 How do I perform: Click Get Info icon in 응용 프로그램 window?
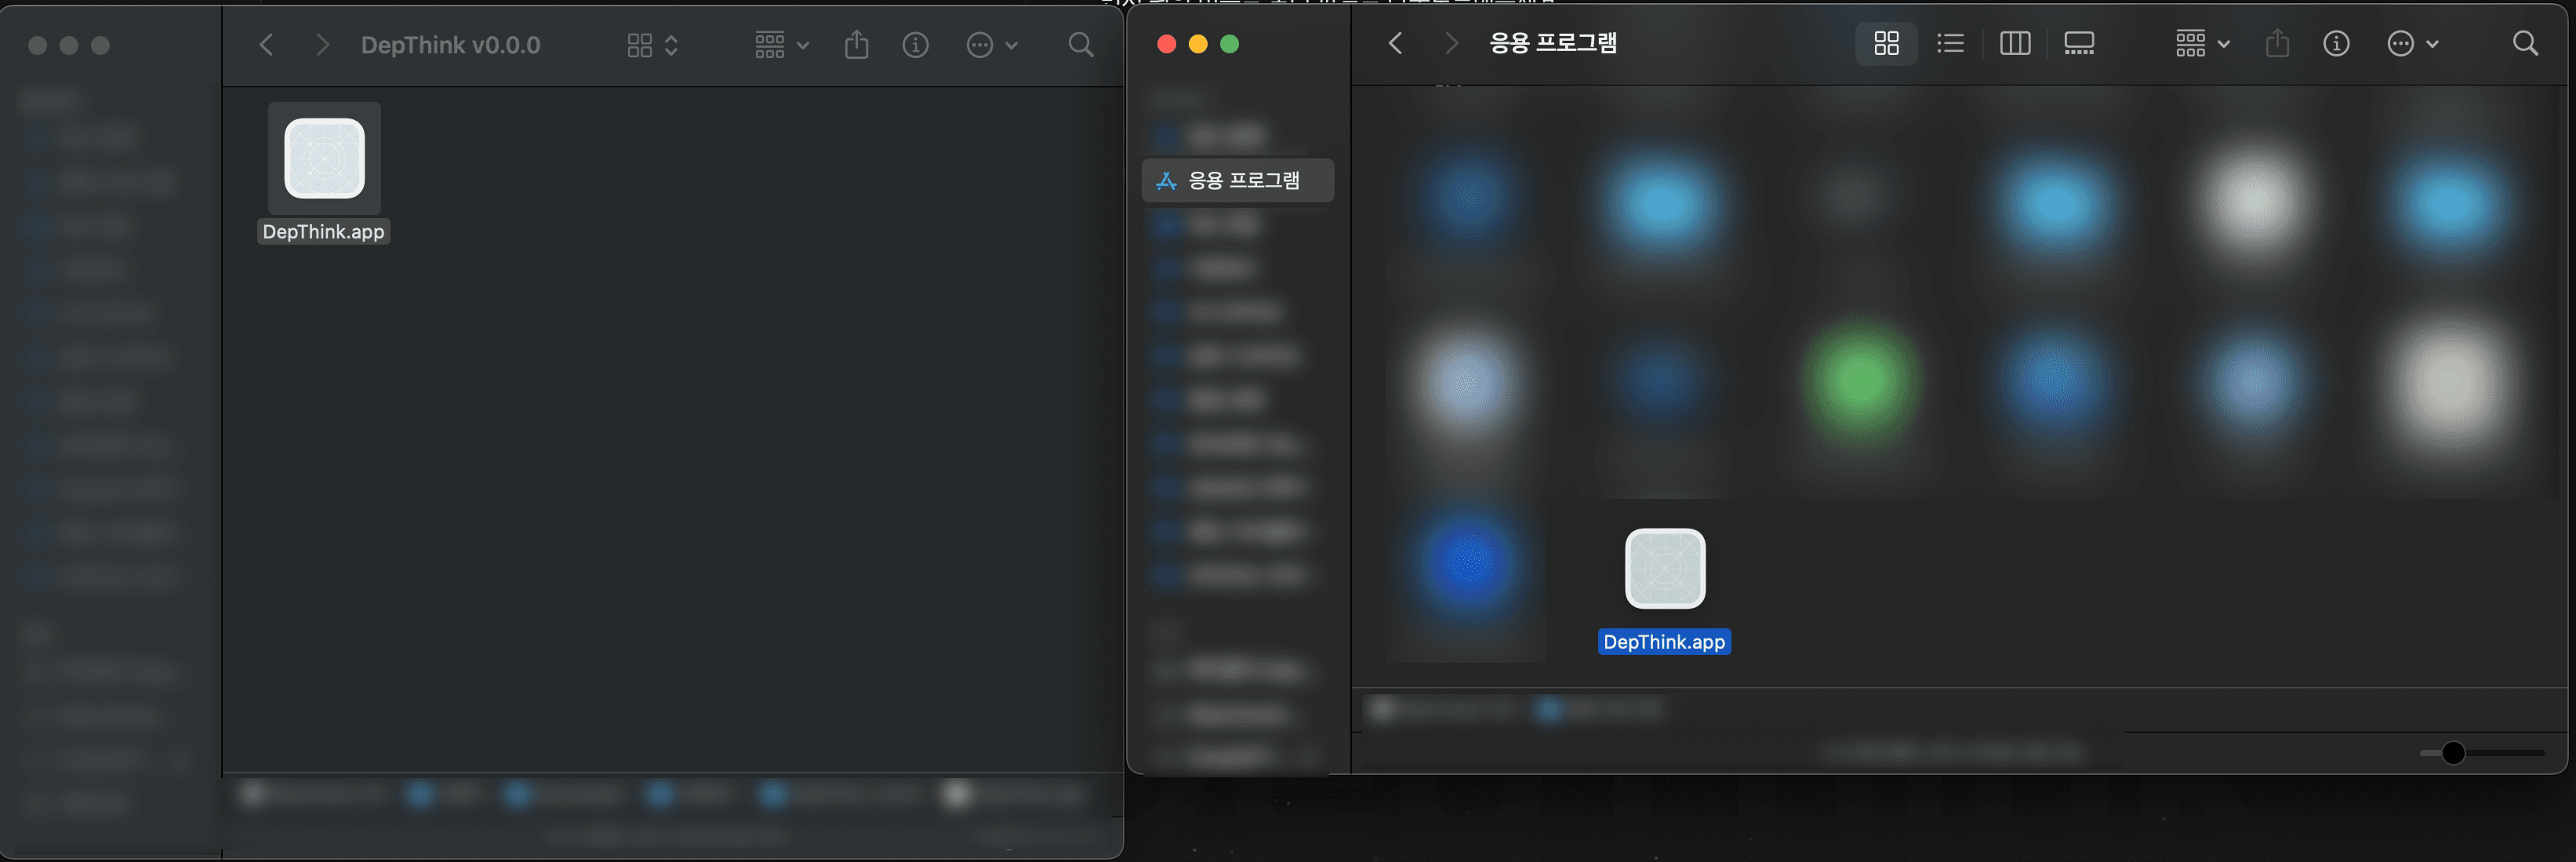(x=2336, y=43)
